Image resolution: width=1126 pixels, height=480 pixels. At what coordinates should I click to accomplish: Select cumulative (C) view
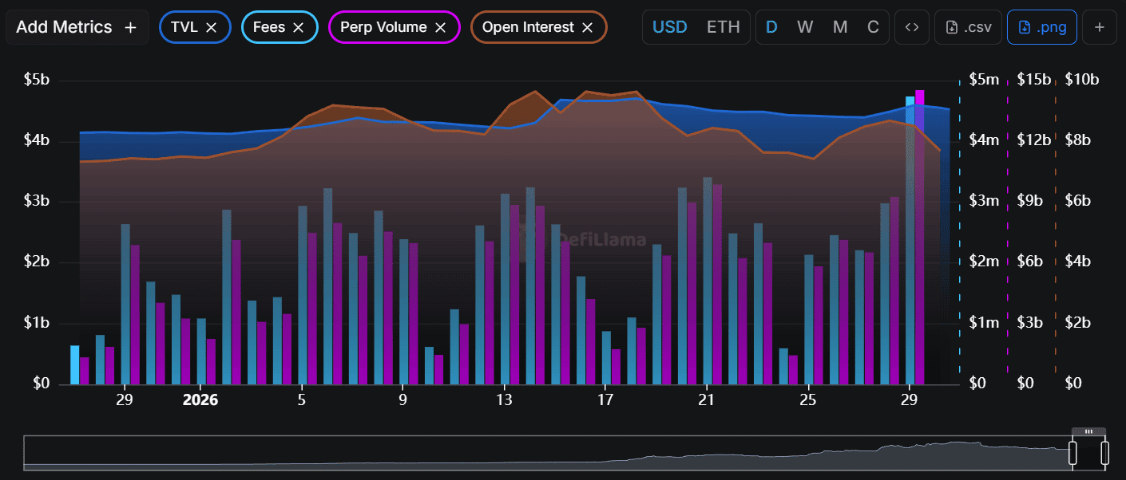click(874, 27)
